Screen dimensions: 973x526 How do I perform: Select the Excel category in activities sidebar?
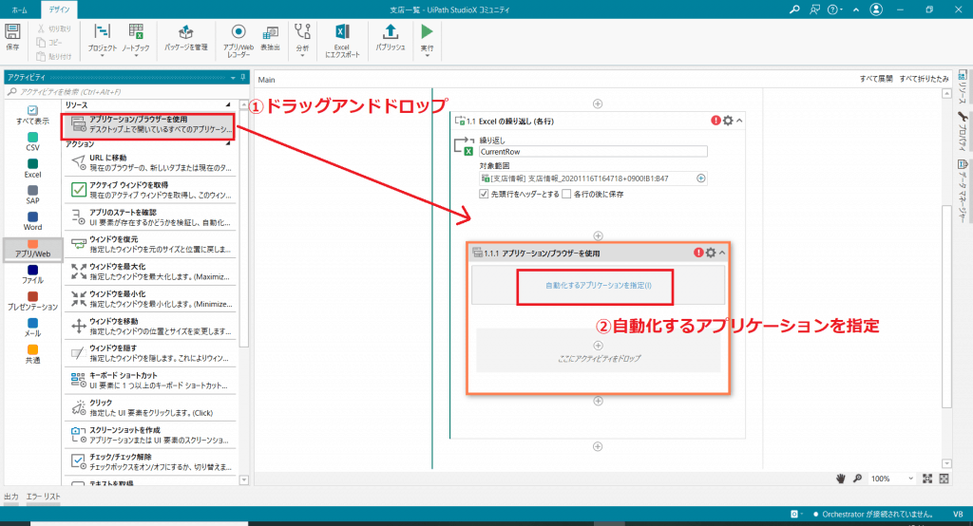[32, 168]
